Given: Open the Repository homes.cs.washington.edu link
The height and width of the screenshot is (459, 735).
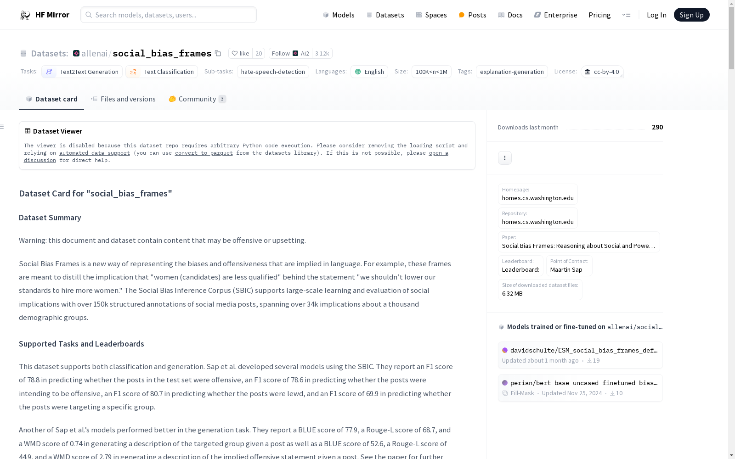Looking at the screenshot, I should click(538, 218).
